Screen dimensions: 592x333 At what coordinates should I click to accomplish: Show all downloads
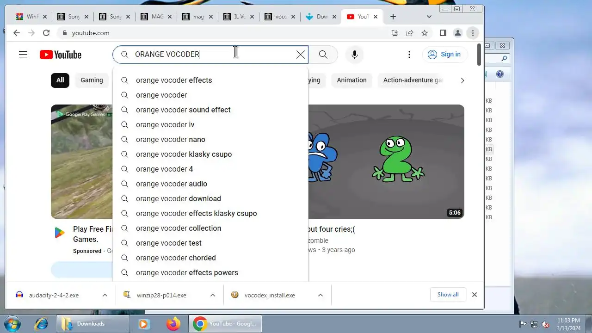448,295
